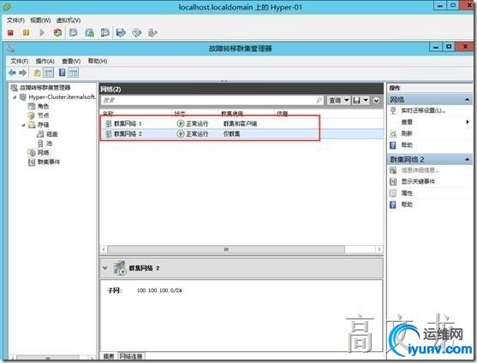Viewport: 477px width, 363px height.
Task: Open help from the MMC toolbar icon
Action: tap(62, 73)
